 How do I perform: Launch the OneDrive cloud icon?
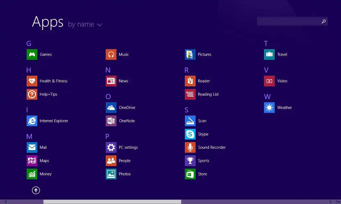[111, 108]
